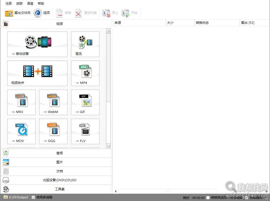Open 选项 settings from toolbar
The width and height of the screenshot is (270, 201).
coord(42,13)
